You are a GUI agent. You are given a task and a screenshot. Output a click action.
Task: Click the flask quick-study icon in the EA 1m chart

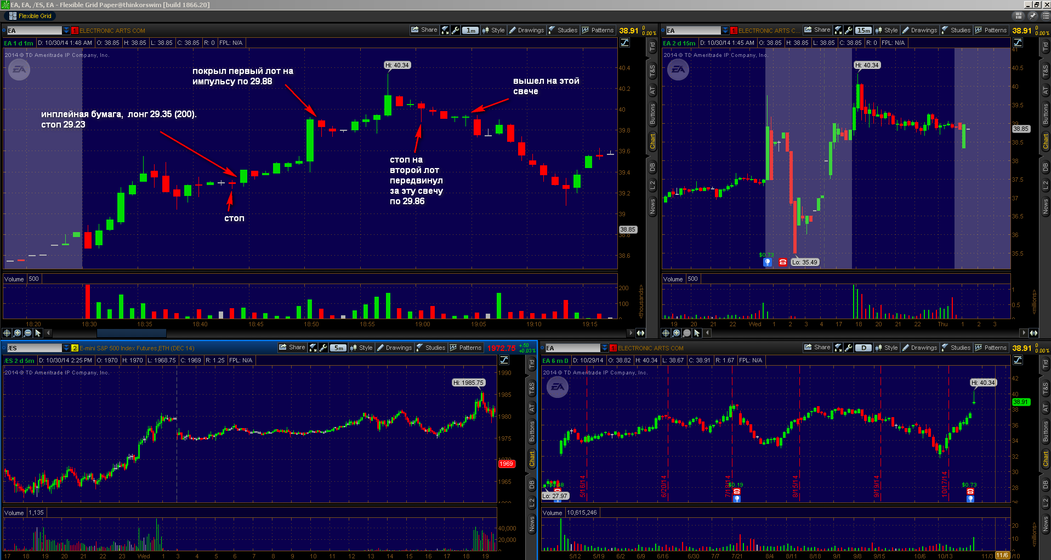click(445, 30)
